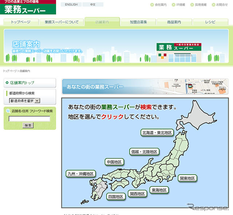Click the 業務スーパー logo in header
Viewport: 233px width, 215px height.
28,7
